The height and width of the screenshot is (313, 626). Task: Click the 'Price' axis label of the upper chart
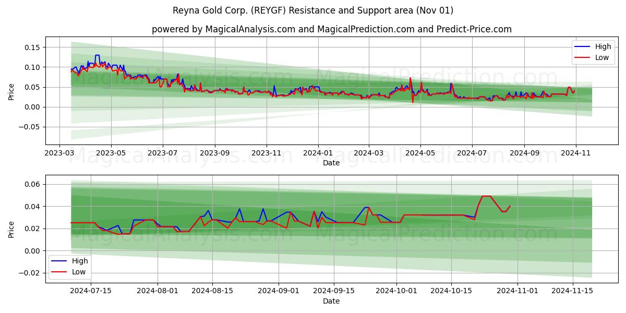point(11,91)
